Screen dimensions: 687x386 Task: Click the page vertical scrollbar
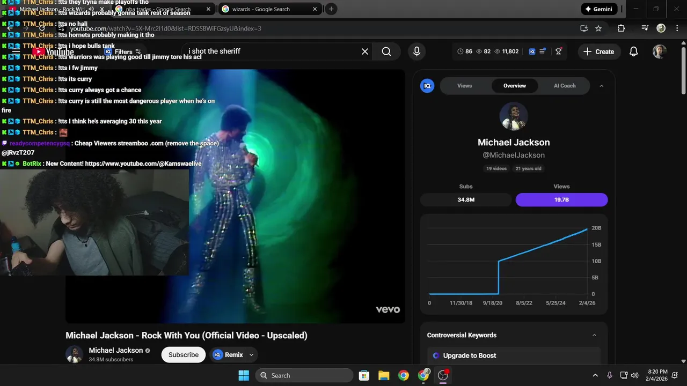[683, 70]
